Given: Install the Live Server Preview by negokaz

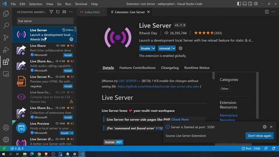Looking at the screenshot, I should point(68,86).
